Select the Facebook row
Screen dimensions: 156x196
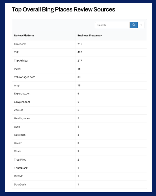pos(79,44)
